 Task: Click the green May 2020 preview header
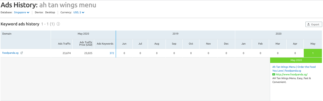pyautogui.click(x=296, y=60)
